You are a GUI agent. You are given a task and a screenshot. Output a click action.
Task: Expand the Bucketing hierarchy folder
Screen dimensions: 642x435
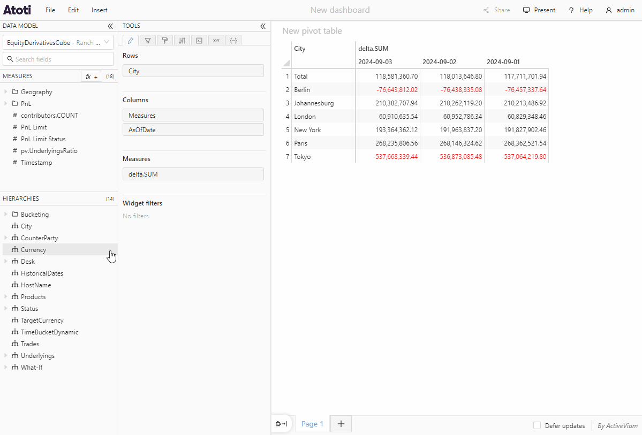click(6, 214)
